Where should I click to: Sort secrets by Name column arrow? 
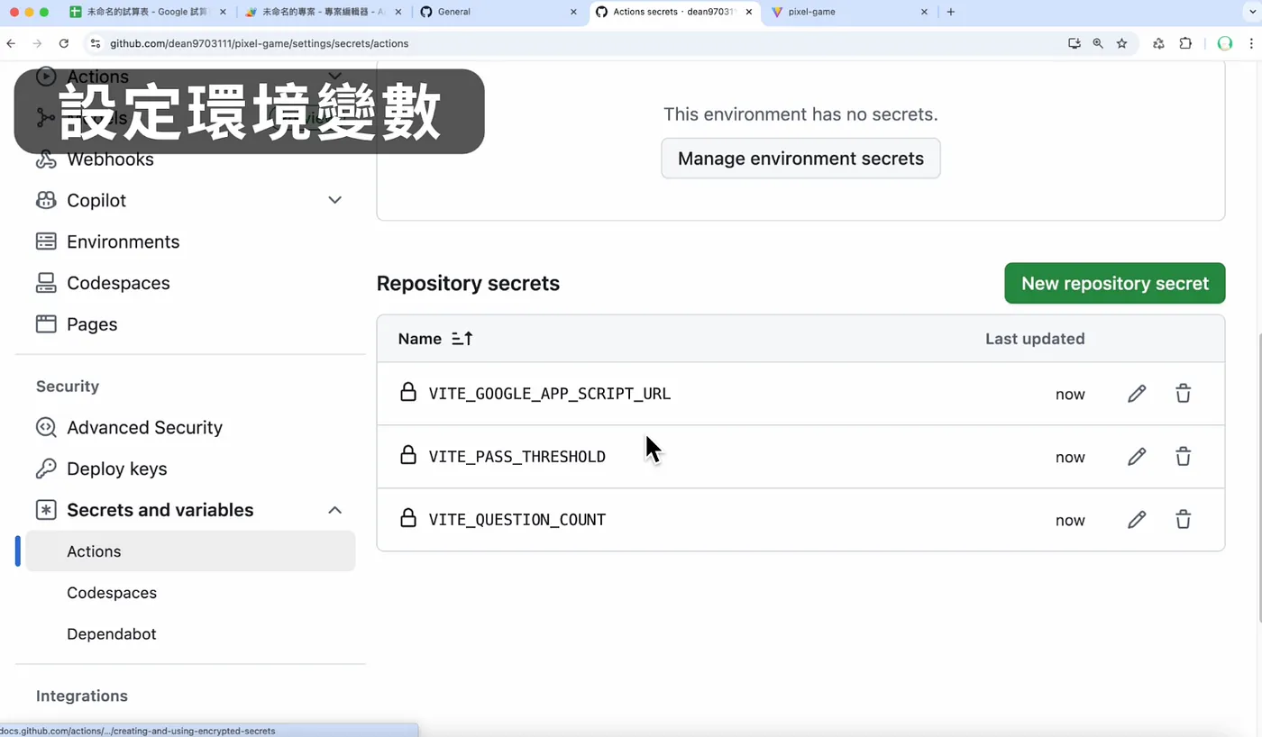pyautogui.click(x=462, y=339)
